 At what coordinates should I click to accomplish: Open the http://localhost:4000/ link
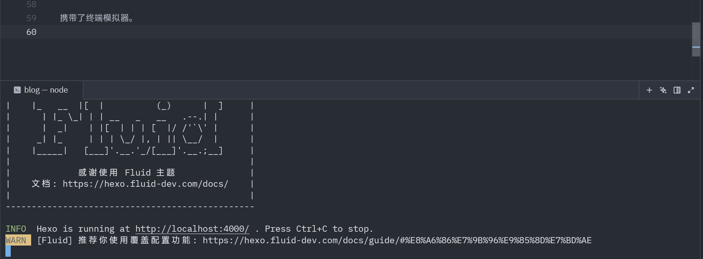[x=192, y=229]
